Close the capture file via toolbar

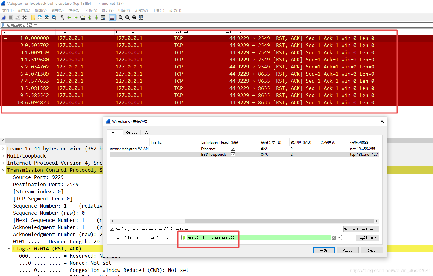[47, 18]
